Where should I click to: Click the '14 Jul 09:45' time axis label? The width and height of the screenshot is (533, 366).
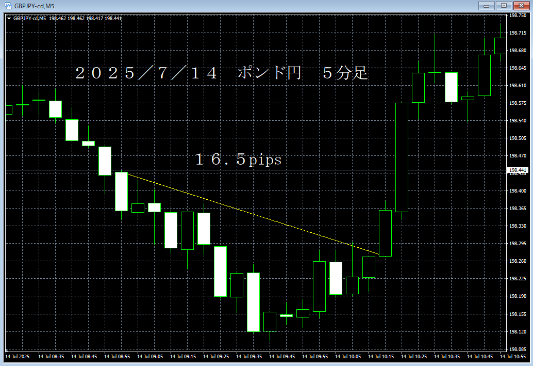point(282,357)
